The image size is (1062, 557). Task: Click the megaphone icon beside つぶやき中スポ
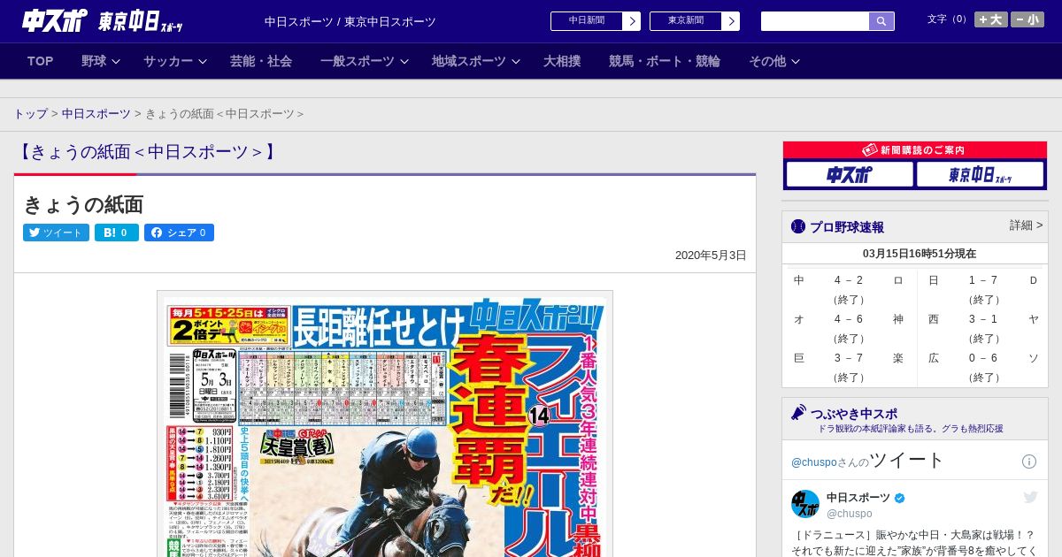point(798,413)
